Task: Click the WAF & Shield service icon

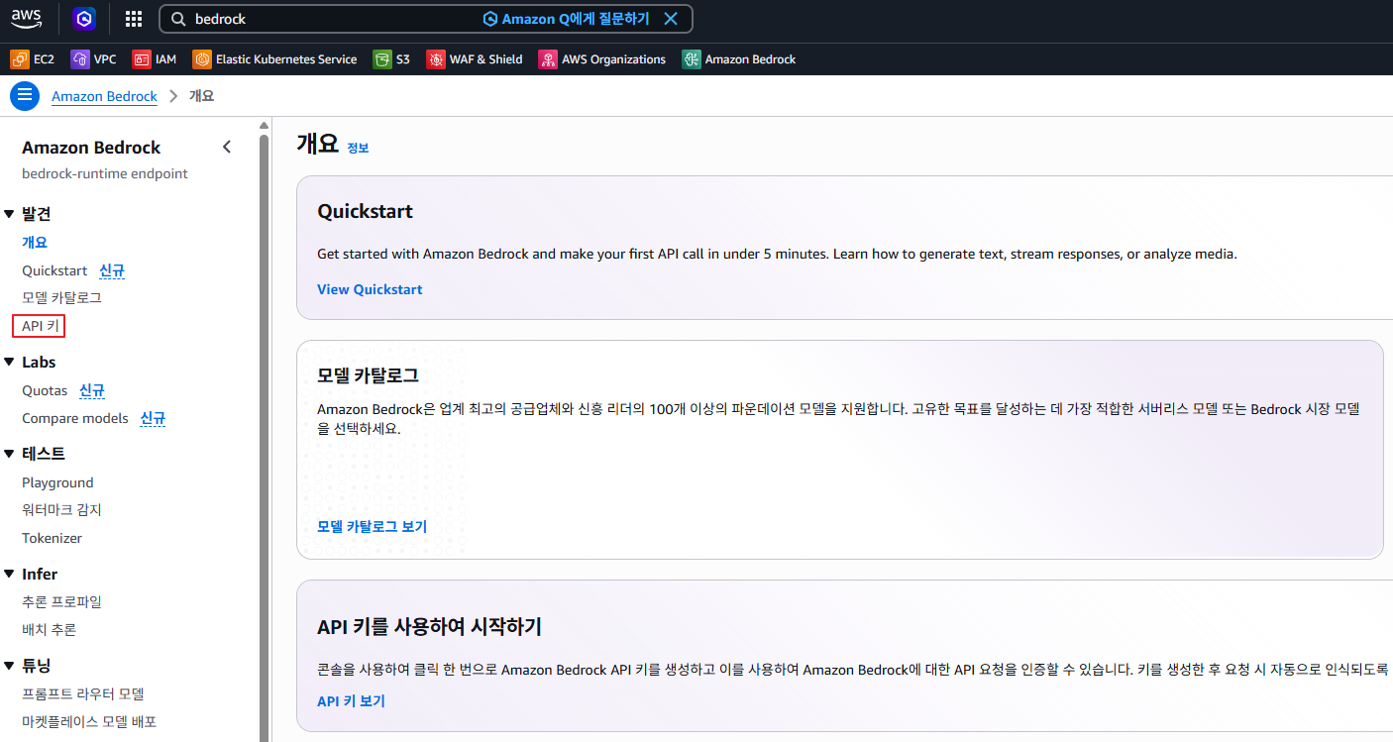Action: tap(436, 59)
